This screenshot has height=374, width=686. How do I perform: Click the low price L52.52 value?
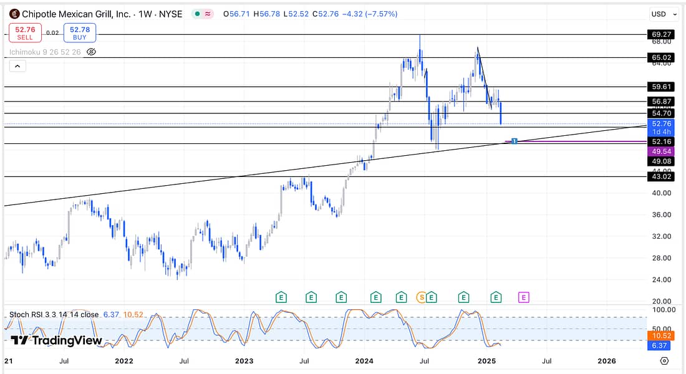click(x=296, y=14)
